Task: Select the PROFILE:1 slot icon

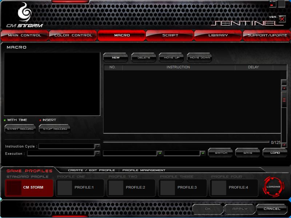Action: pyautogui.click(x=65, y=187)
